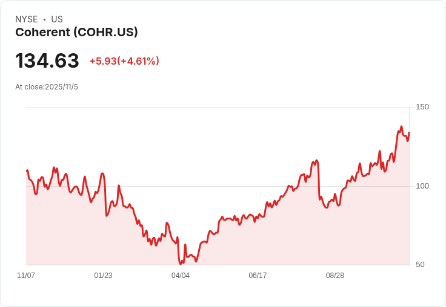The height and width of the screenshot is (307, 446).
Task: Click the 06/17 date label on x-axis
Action: pos(258,276)
